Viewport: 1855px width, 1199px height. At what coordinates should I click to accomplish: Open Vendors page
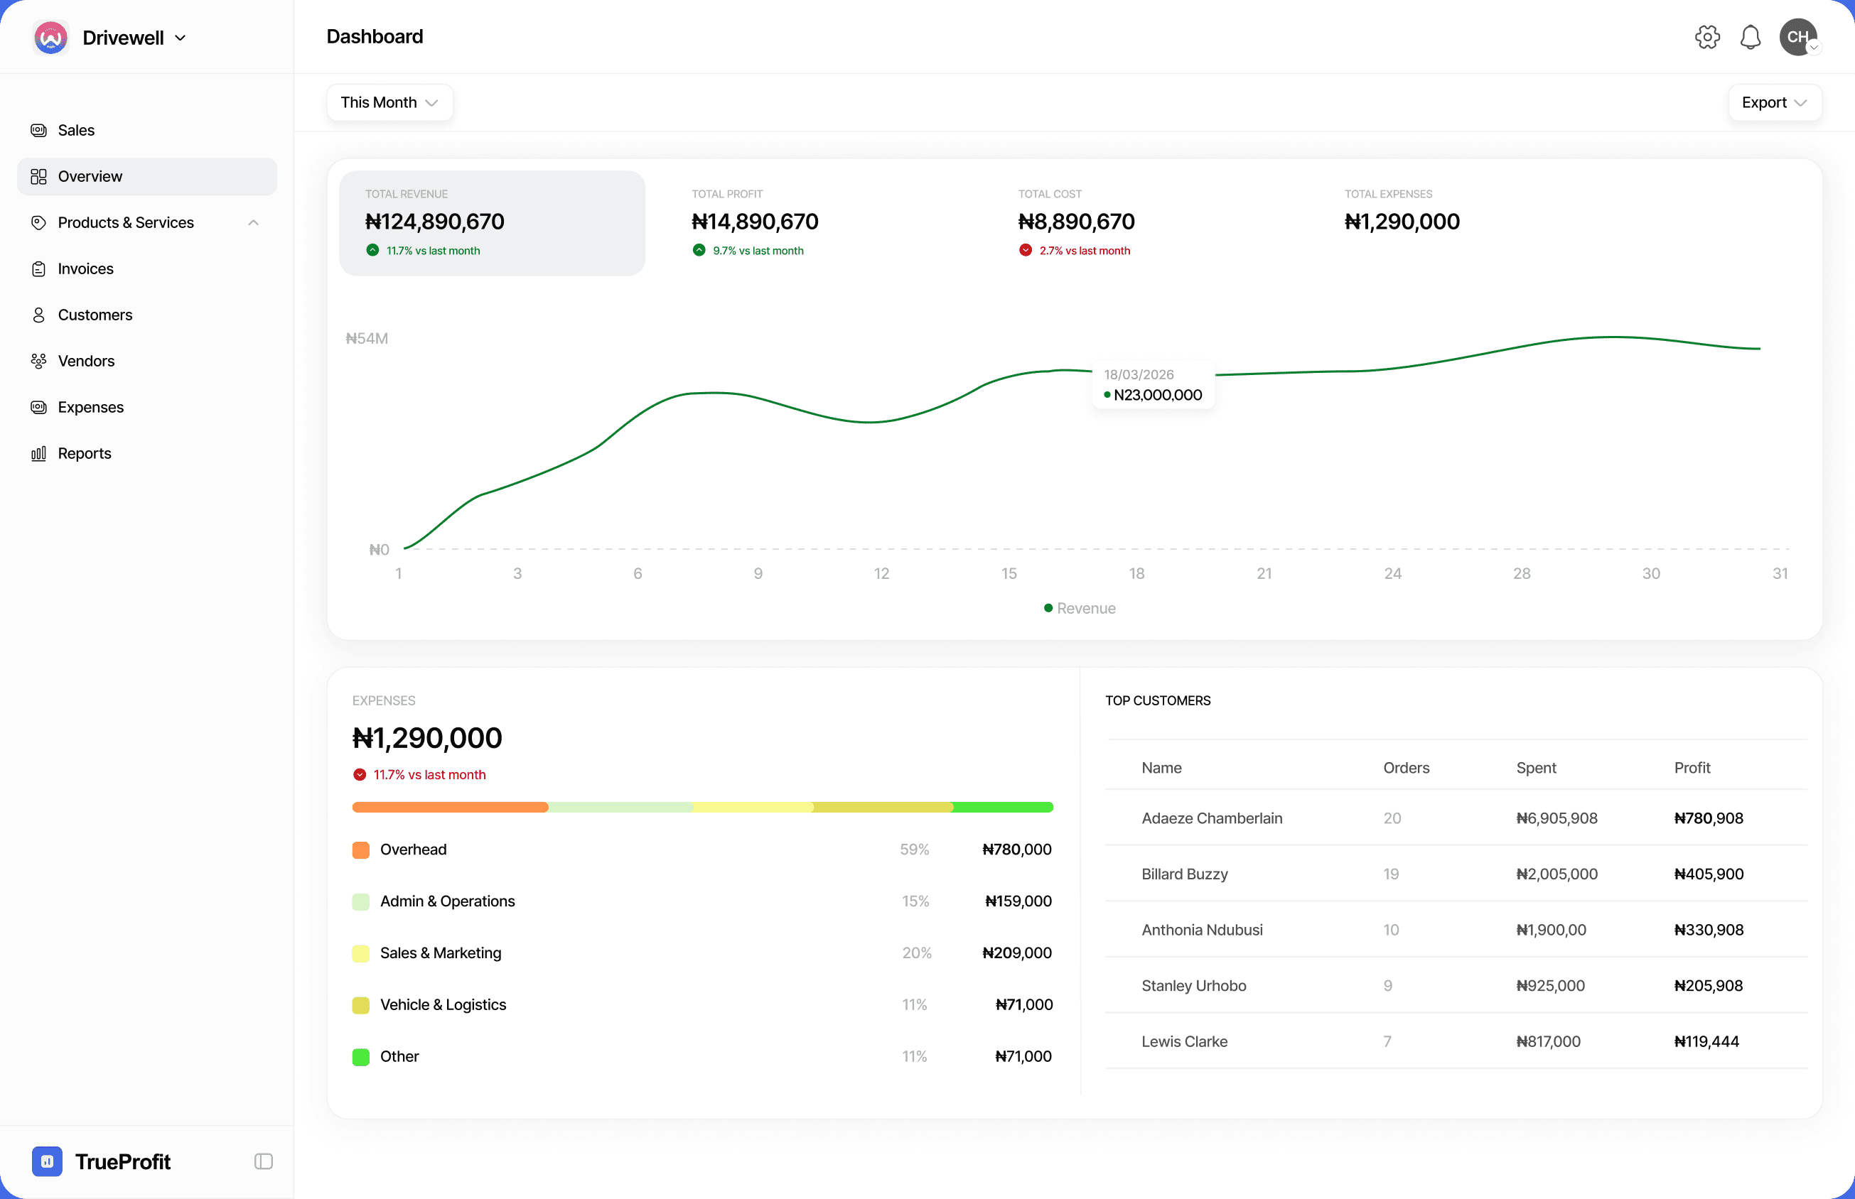(x=147, y=360)
